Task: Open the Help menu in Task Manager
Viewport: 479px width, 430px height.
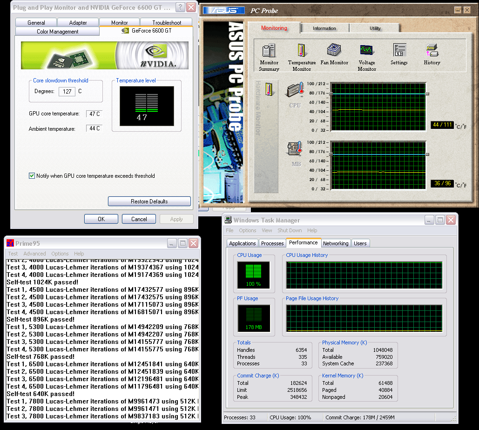Action: coord(312,230)
